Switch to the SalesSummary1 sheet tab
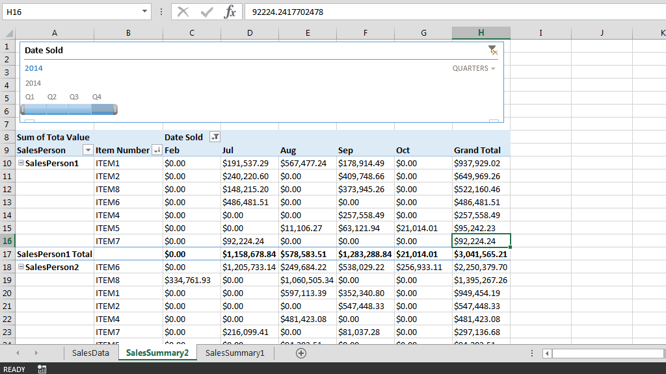Viewport: 666px width, 374px height. [235, 353]
